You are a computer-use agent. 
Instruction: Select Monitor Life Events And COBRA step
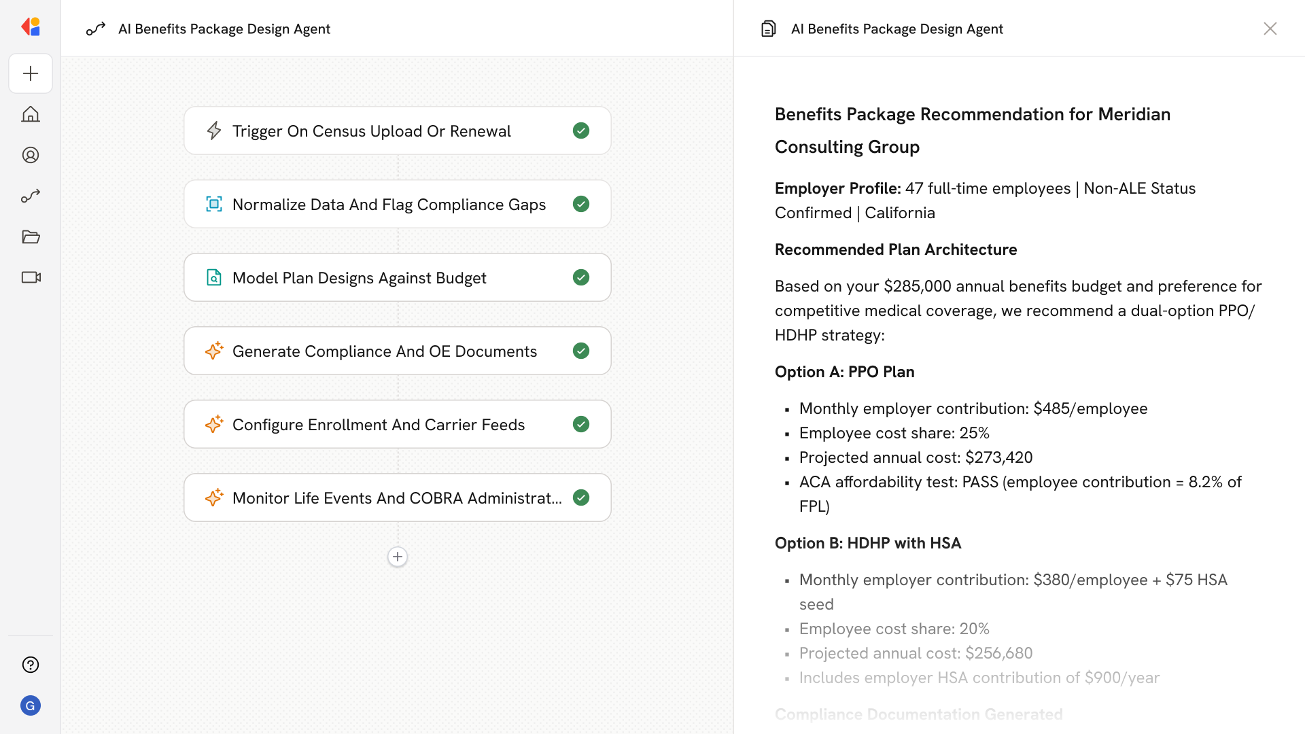click(397, 498)
